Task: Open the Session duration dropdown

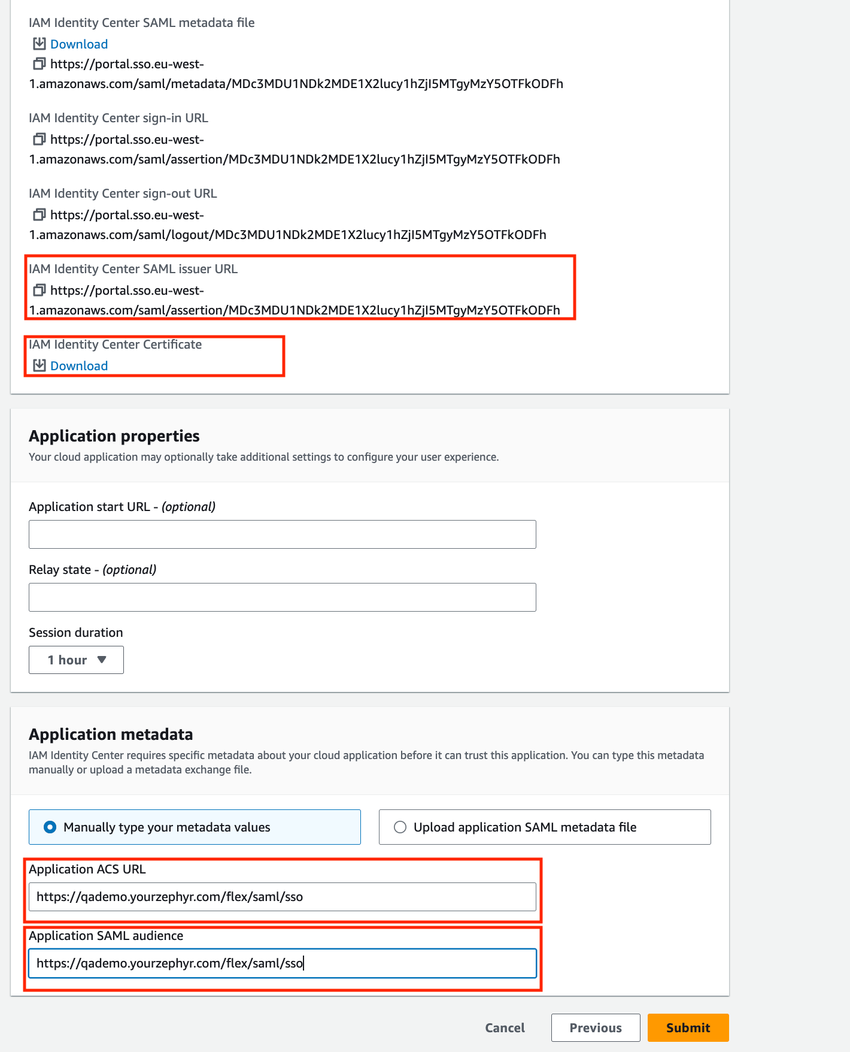Action: [76, 660]
